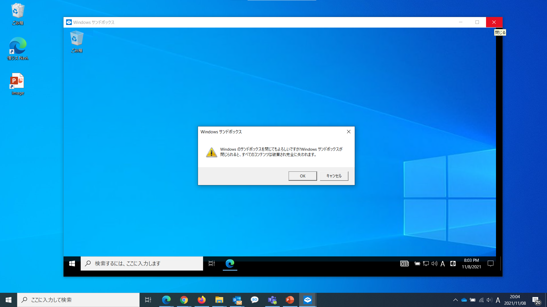
Task: Select 情シス Navi. desktop shortcut
Action: click(x=18, y=49)
